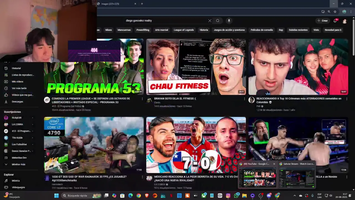
Task: Filter by Juegos de acción y aventuras
Action: 229,30
